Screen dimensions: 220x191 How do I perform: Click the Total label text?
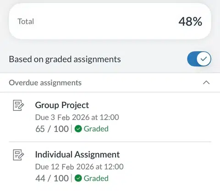click(26, 22)
